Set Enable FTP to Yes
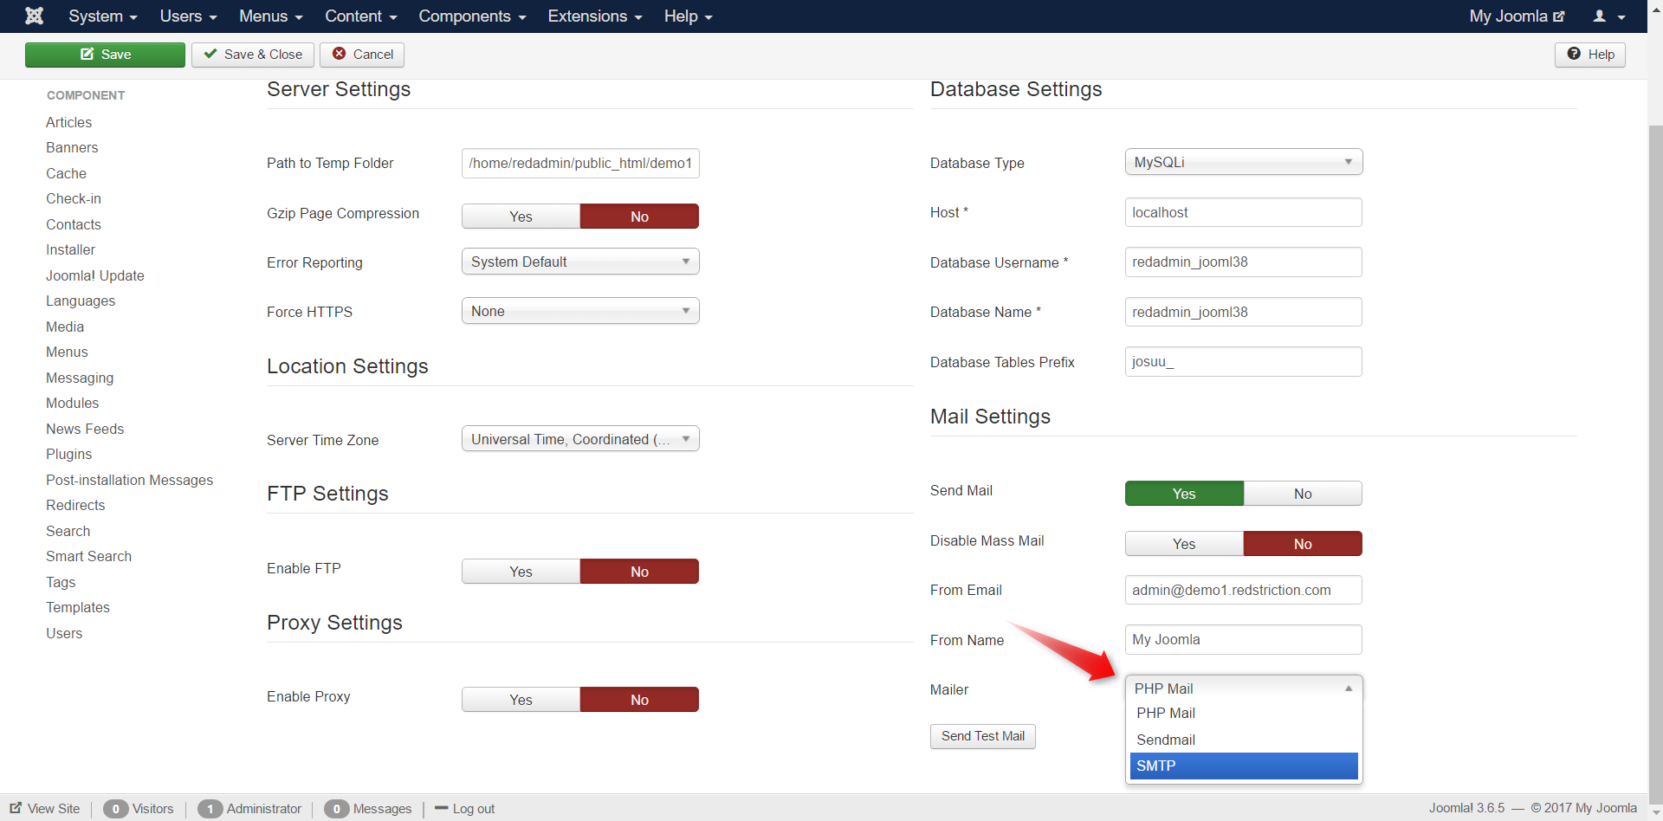This screenshot has width=1663, height=821. click(521, 572)
